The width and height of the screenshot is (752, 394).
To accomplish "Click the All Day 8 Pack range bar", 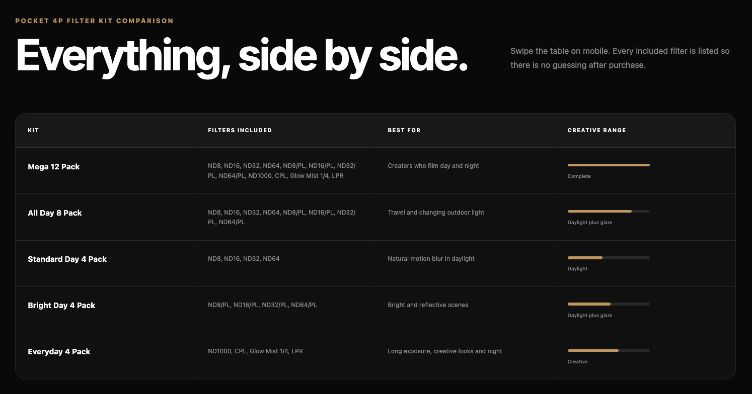I will click(609, 211).
